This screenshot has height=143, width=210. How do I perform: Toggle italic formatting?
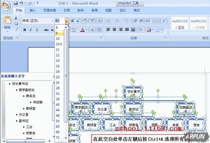pos(31,30)
